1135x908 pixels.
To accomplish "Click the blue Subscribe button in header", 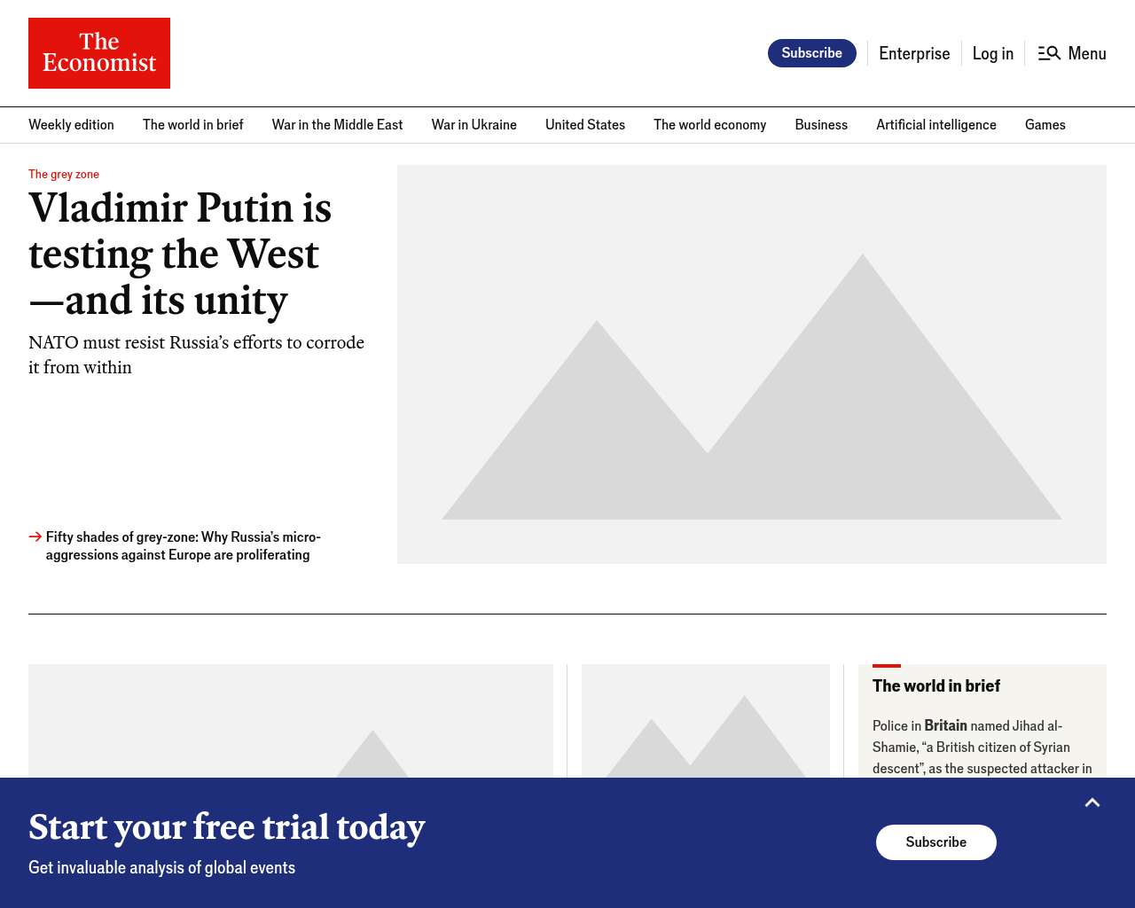I will click(x=811, y=53).
